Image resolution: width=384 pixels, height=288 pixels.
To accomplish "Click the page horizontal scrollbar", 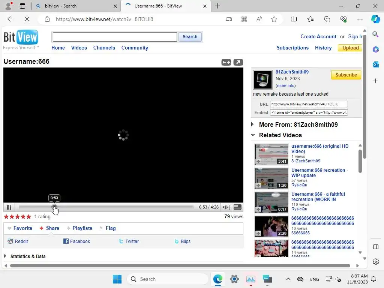I will 180,266.
